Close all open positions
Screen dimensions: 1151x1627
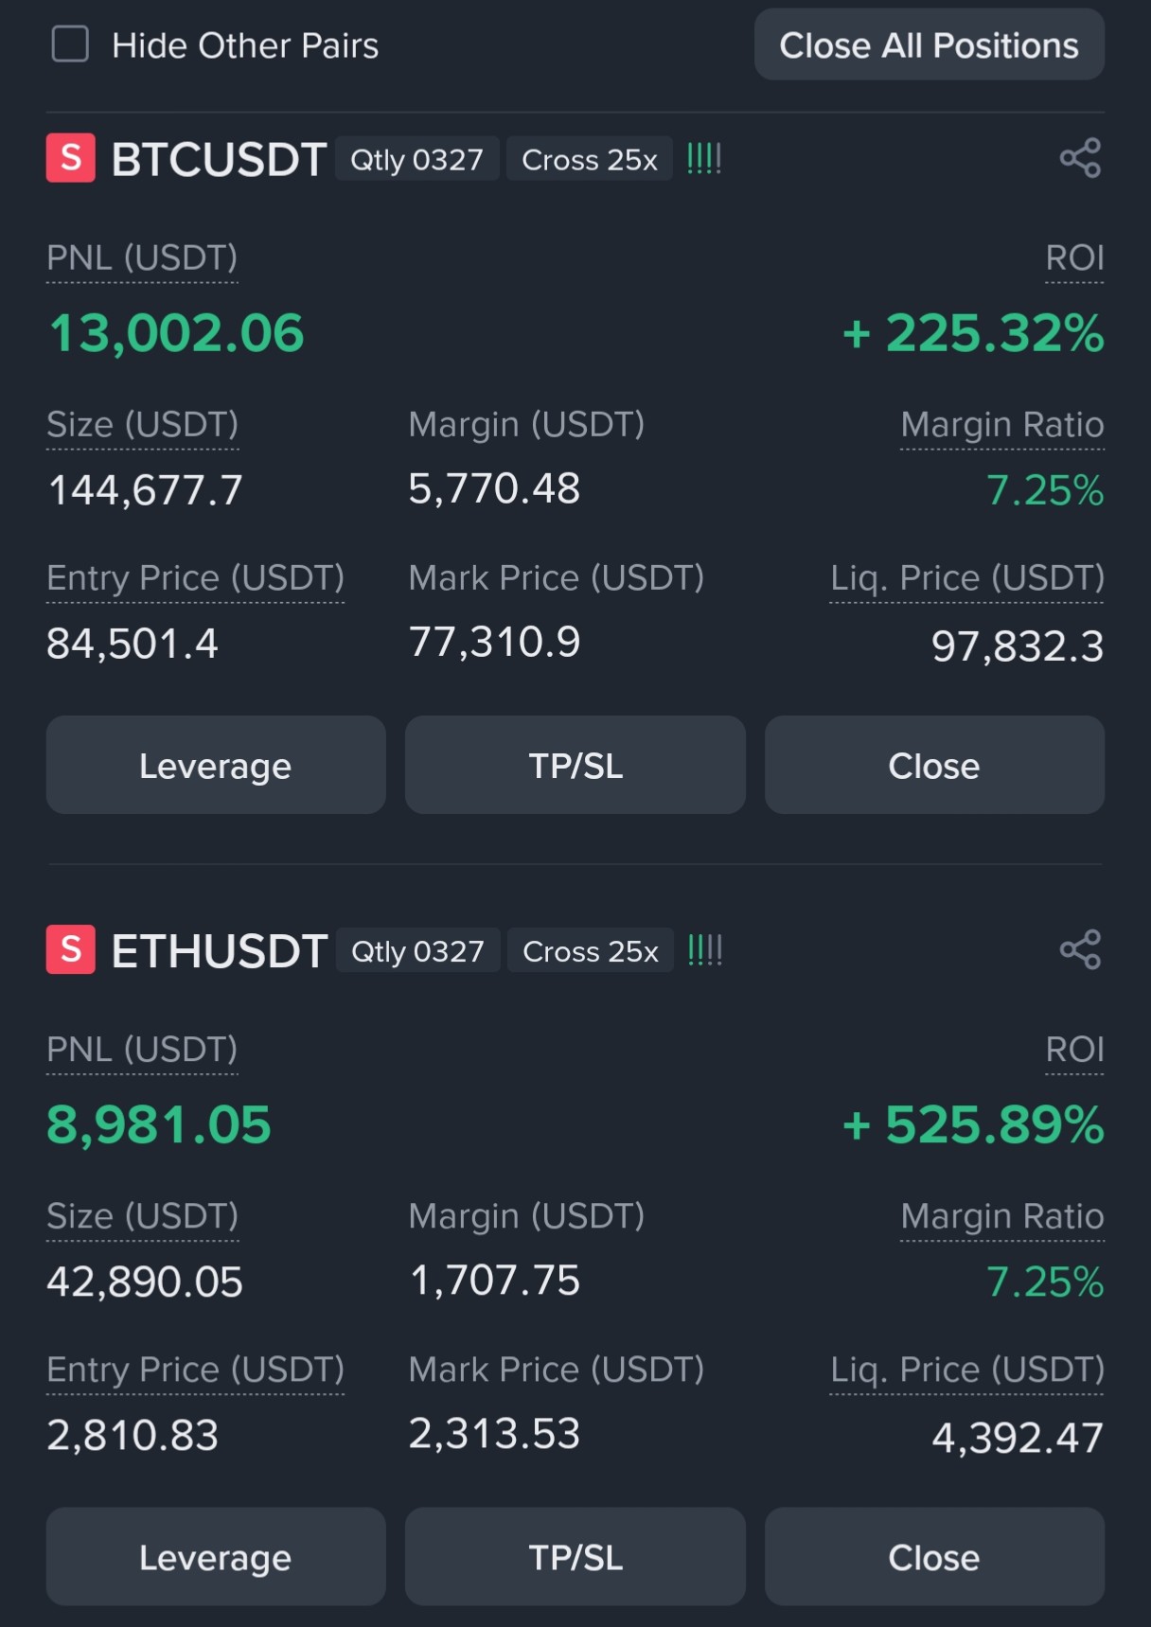929,44
